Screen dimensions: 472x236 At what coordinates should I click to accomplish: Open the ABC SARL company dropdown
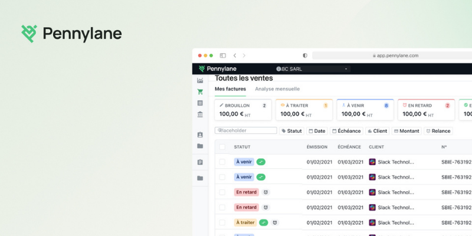coord(313,69)
